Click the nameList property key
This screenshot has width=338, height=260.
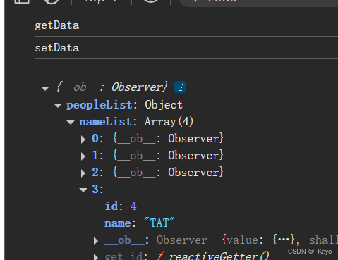point(105,122)
